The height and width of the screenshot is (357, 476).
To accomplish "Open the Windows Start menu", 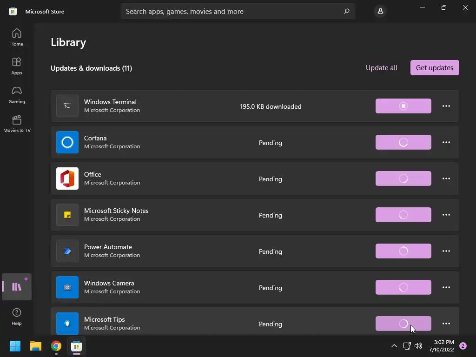I will (15, 346).
